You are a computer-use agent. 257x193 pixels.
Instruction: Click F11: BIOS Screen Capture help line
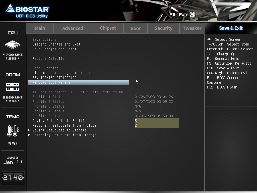pos(223,80)
